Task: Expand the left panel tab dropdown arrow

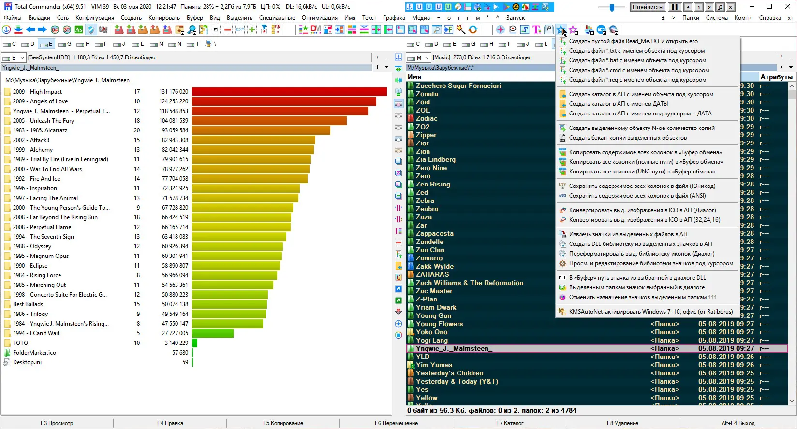Action: click(x=386, y=67)
